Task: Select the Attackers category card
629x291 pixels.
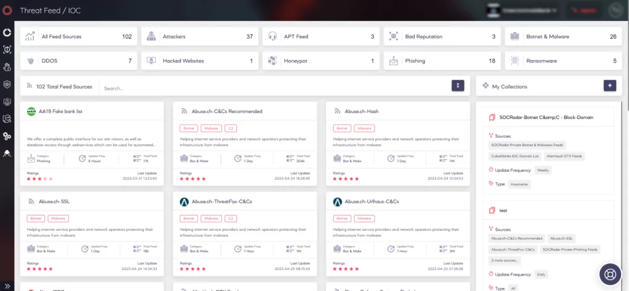Action: pos(200,36)
